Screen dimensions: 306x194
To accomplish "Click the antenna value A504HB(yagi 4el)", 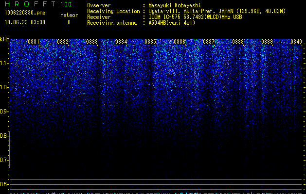I will (x=172, y=23).
